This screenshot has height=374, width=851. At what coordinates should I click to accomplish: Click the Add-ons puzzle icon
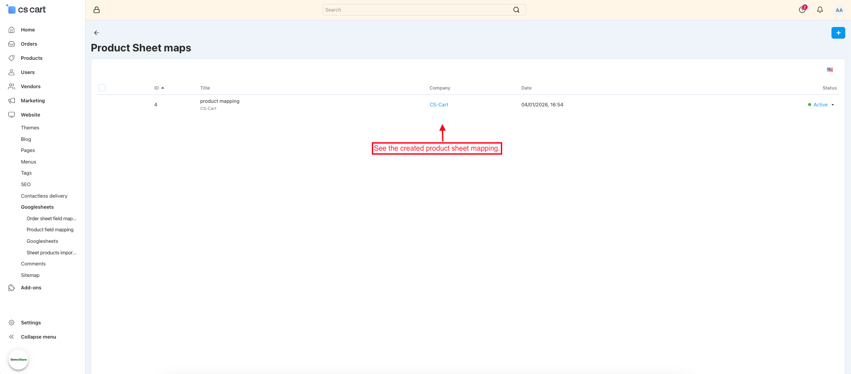pyautogui.click(x=12, y=288)
